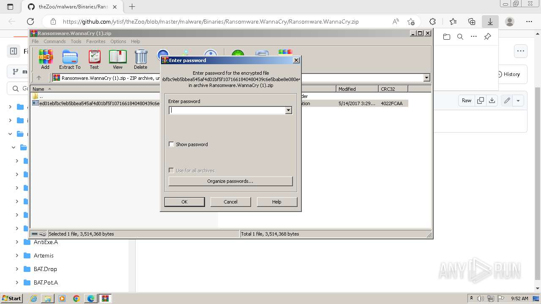This screenshot has width=541, height=304.
Task: Click the Add icon in WinRAR toolbar
Action: tap(45, 60)
